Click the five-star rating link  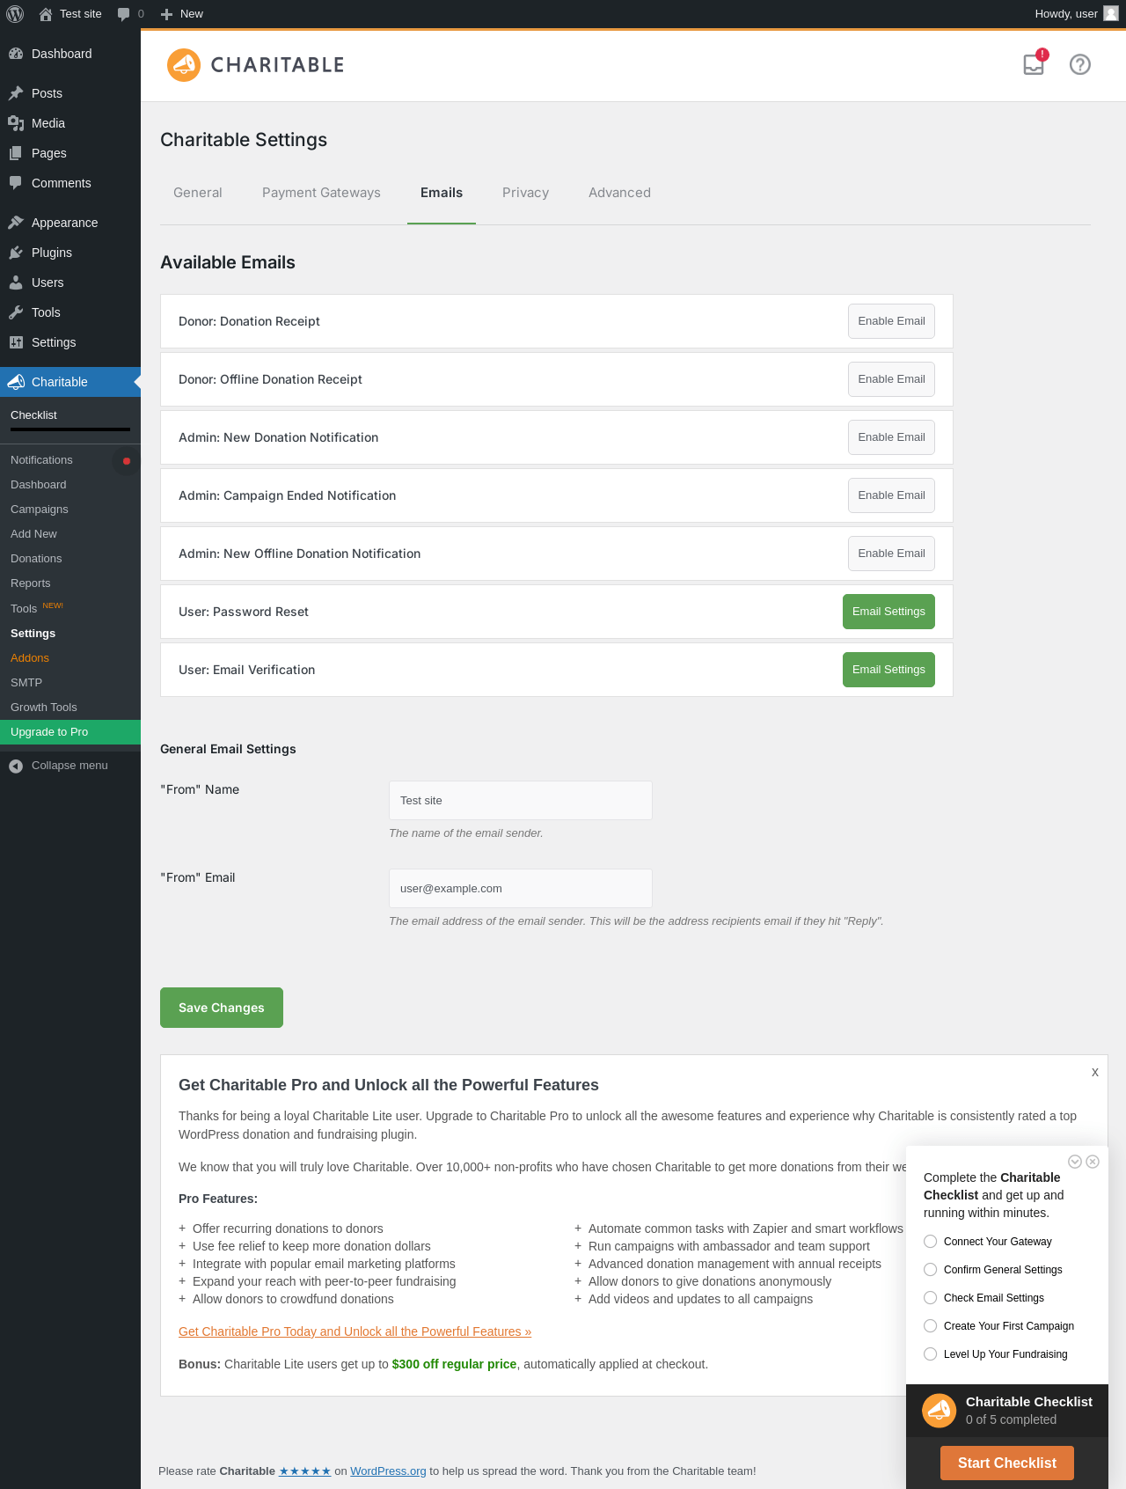[x=305, y=1471]
